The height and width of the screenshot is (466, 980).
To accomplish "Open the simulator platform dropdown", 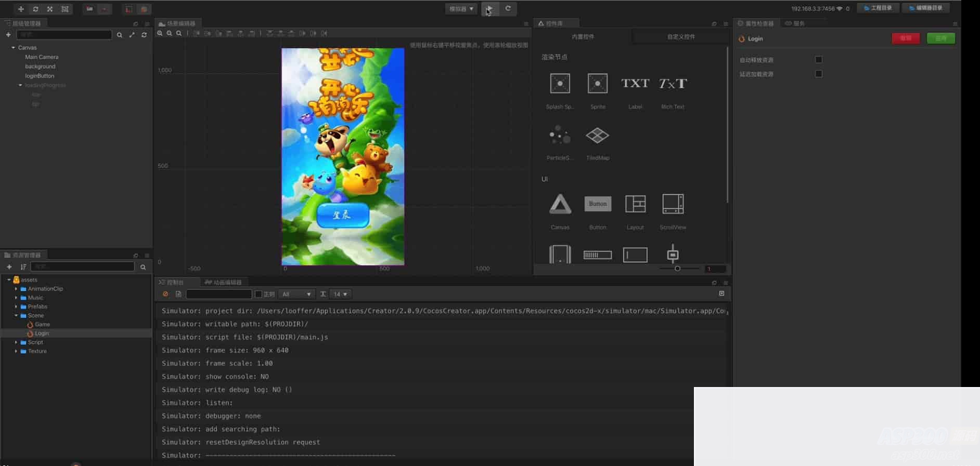I will (x=461, y=9).
